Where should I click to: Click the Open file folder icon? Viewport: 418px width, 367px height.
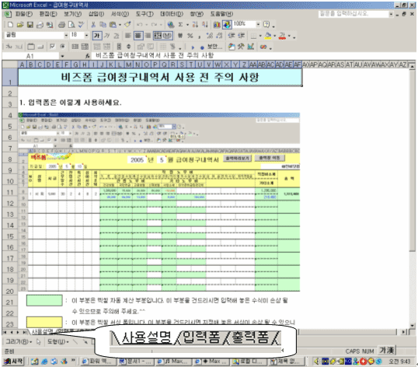(x=20, y=25)
